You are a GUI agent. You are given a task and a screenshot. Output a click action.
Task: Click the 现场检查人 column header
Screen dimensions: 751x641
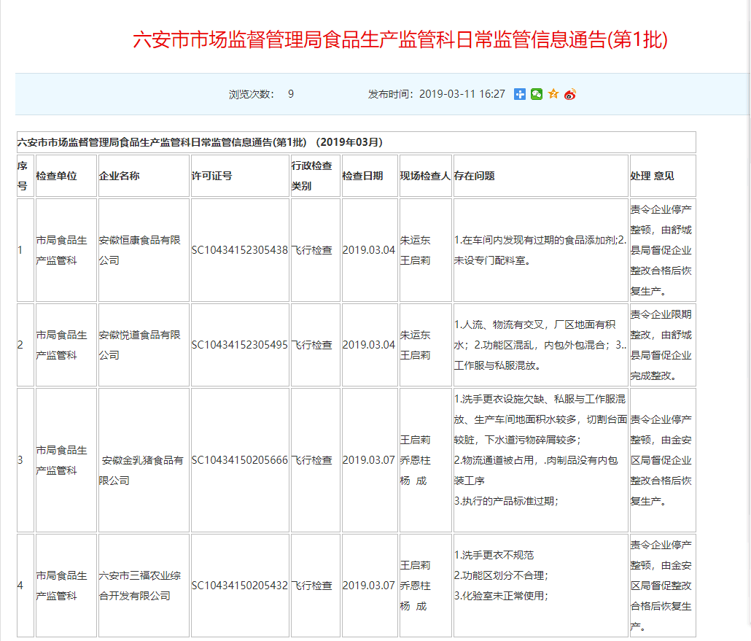point(425,176)
